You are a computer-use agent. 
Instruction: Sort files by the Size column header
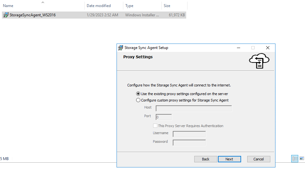pyautogui.click(x=167, y=6)
